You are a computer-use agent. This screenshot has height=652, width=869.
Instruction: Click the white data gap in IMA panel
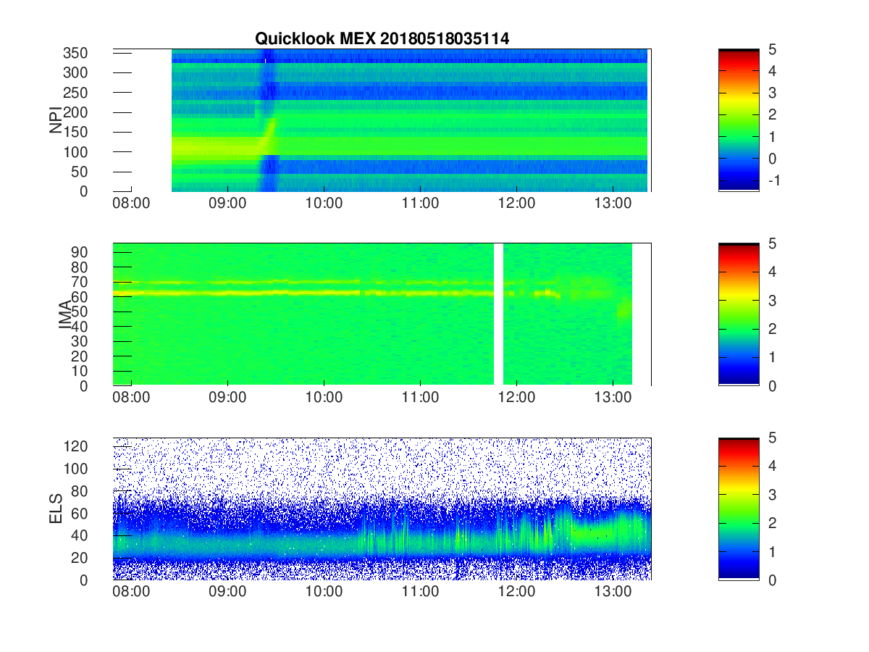pos(498,314)
